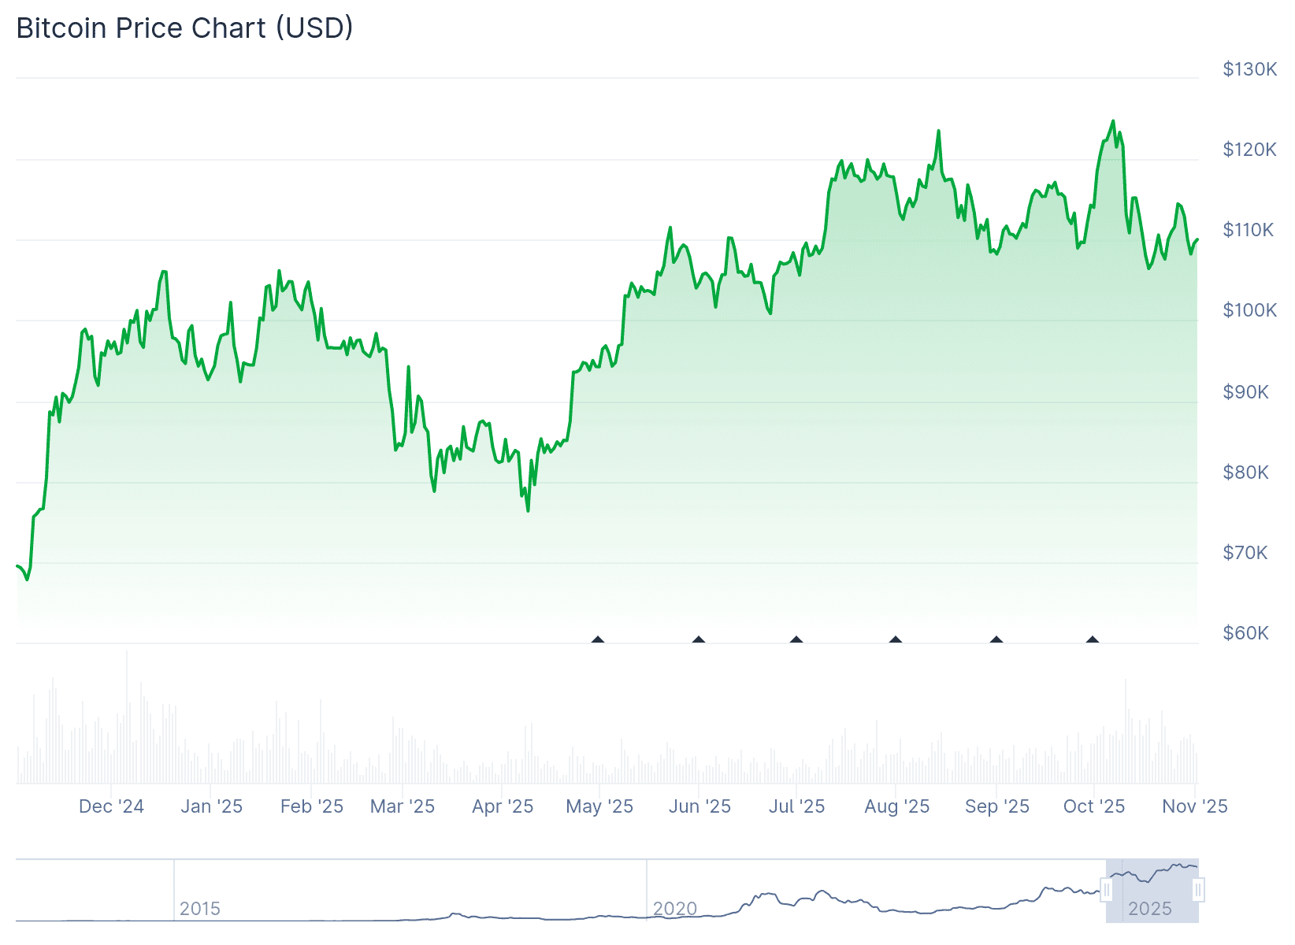Click the $100K y-axis label

(x=1249, y=310)
